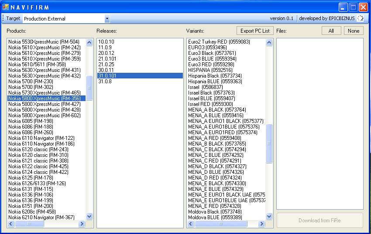Click the spinning loader icon next to EPICBIZNUS
Screen dimensions: 371x234
[x=360, y=18]
